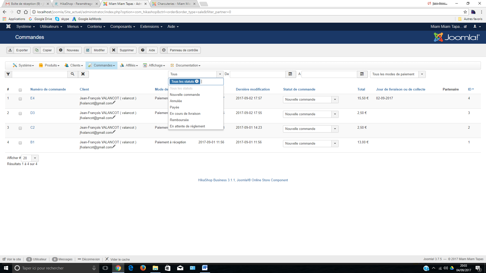Click the filter funnel icon
Screen dimensions: 486x273
(x=8, y=74)
